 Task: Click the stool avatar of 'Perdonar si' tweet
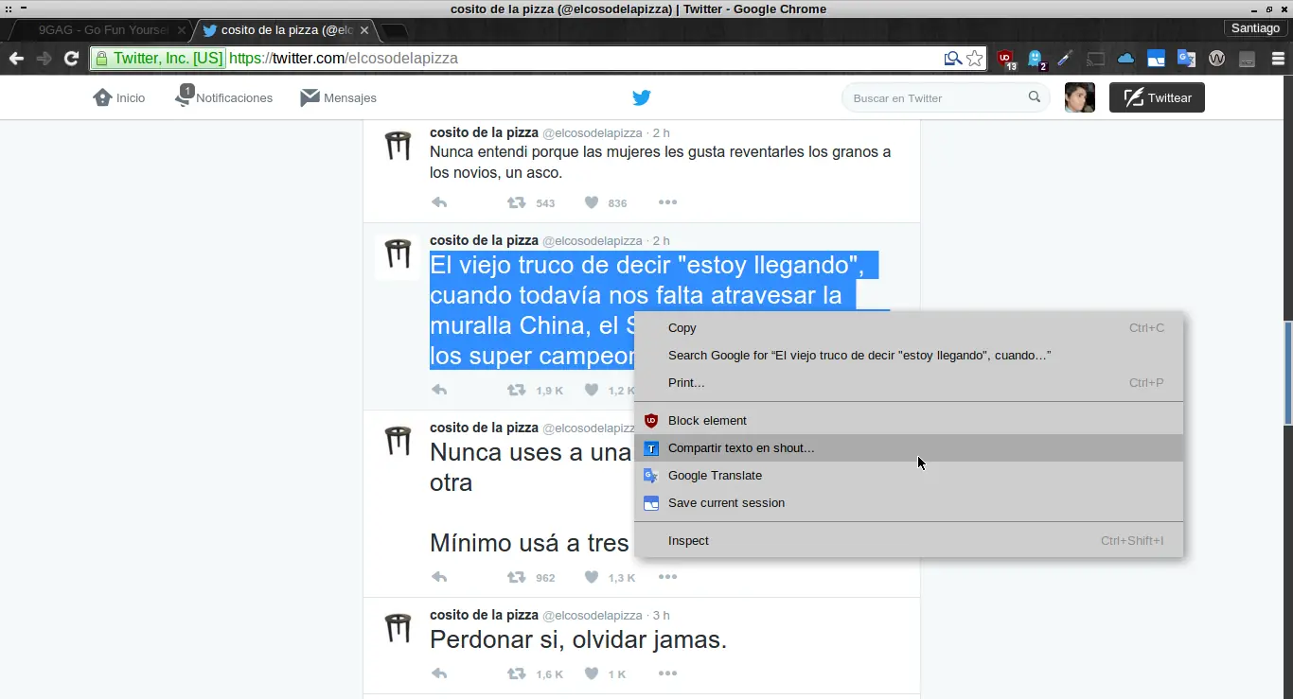(x=398, y=627)
